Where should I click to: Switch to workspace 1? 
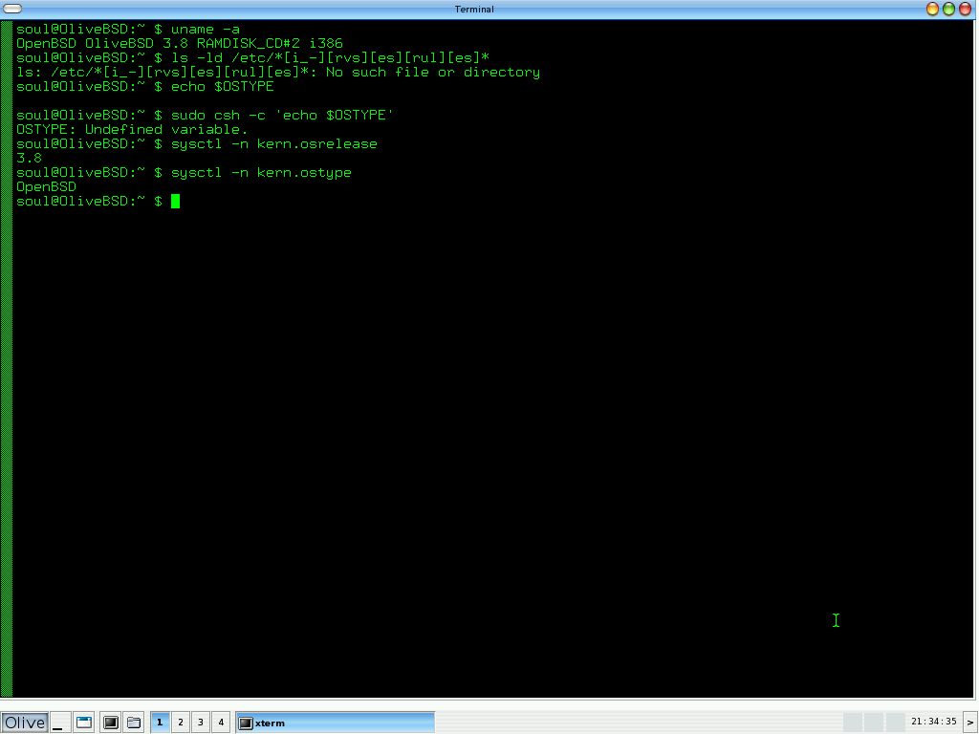pyautogui.click(x=160, y=723)
